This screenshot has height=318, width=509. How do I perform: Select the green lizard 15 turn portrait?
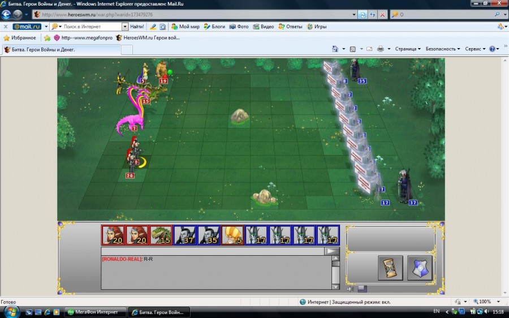point(161,235)
